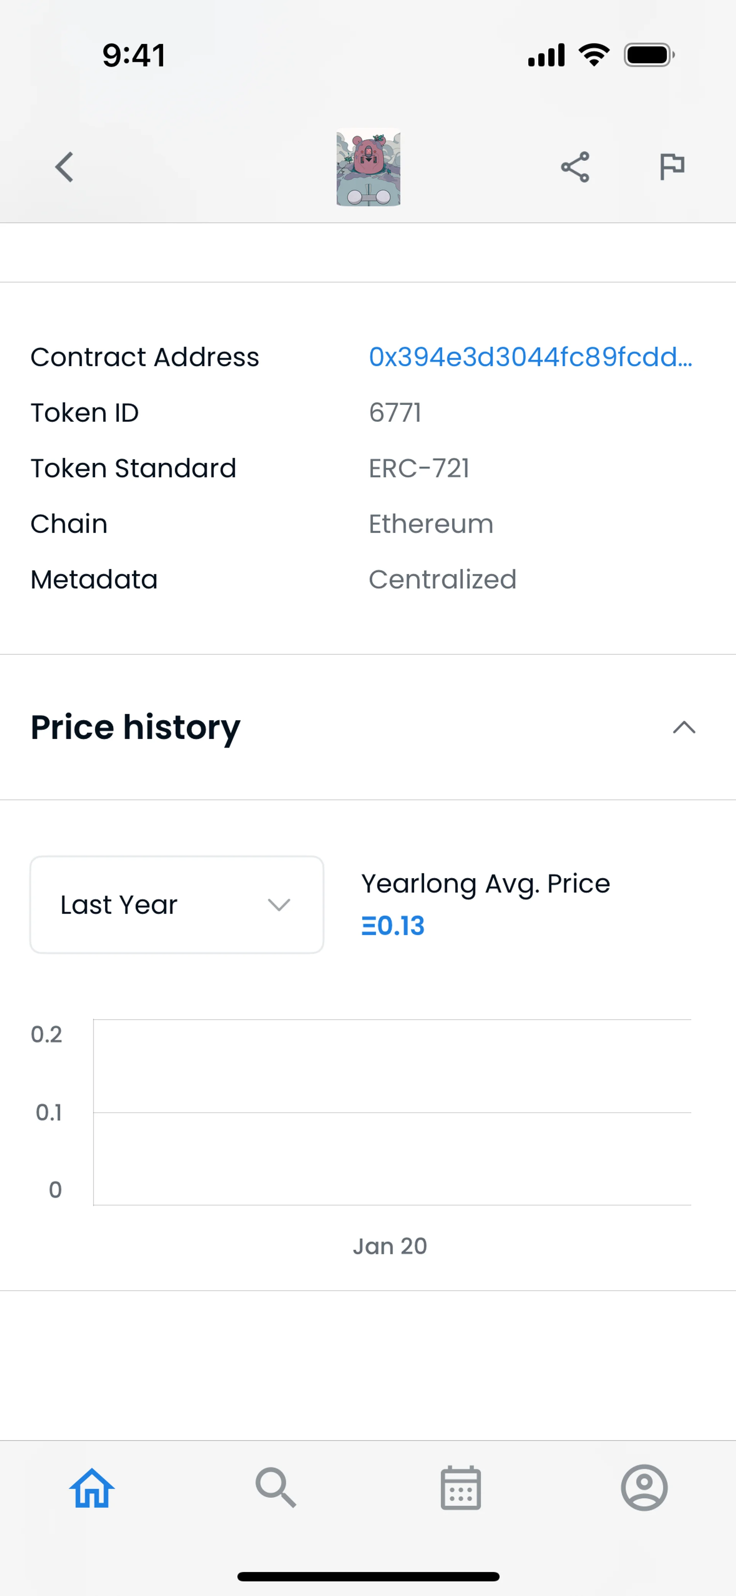Tap the NFT thumbnail in the header
736x1596 pixels.
point(369,167)
